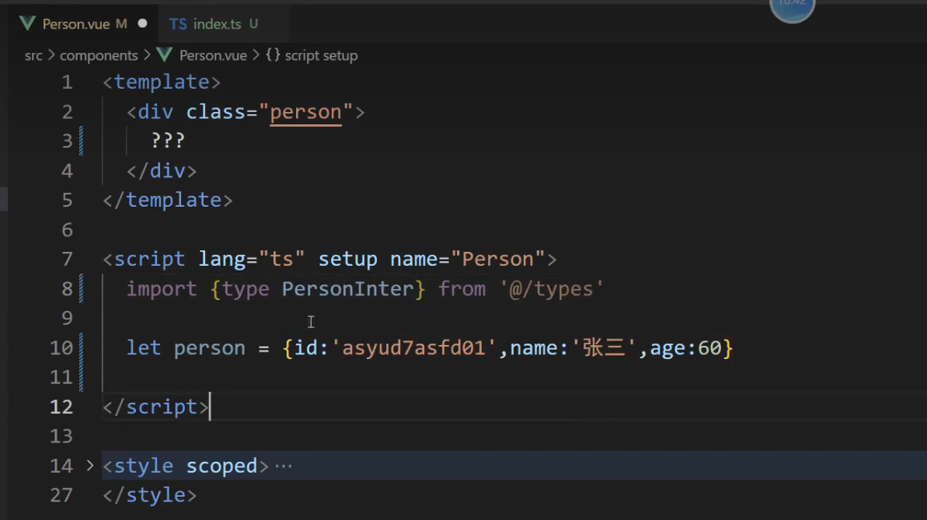The image size is (927, 520).
Task: Click the closing </template> tag
Action: [x=168, y=200]
